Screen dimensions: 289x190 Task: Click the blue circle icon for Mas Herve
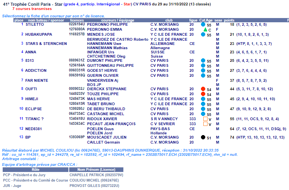[203, 99]
